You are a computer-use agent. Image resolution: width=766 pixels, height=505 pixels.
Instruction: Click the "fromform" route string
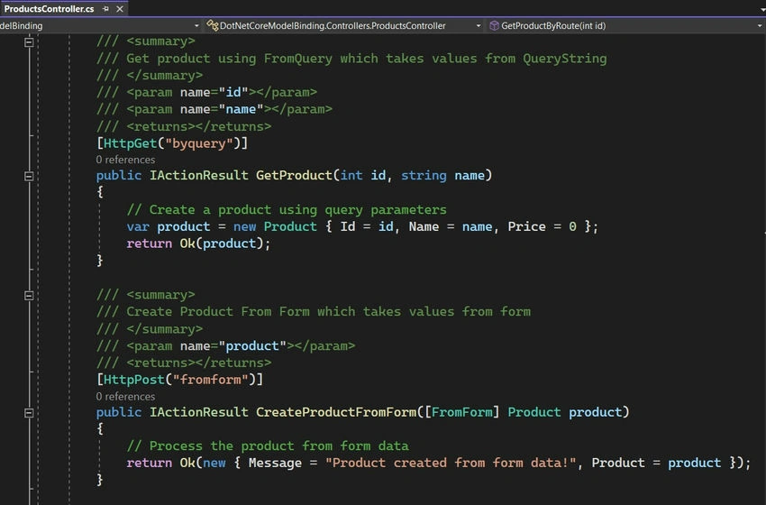[211, 380]
